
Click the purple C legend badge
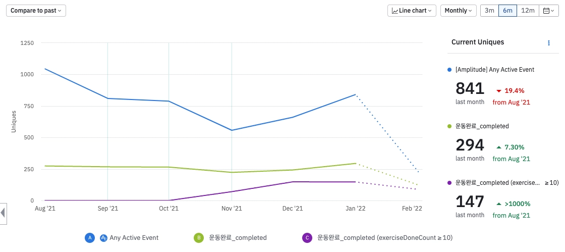pyautogui.click(x=306, y=238)
